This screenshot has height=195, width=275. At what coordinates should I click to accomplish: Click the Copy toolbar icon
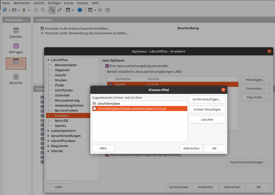(x=36, y=10)
